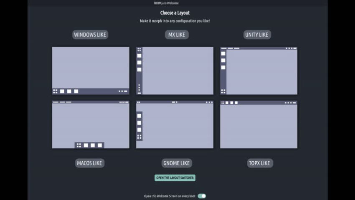Toggle Open this Welcome Screen on every boot
The image size is (355, 200).
(202, 196)
